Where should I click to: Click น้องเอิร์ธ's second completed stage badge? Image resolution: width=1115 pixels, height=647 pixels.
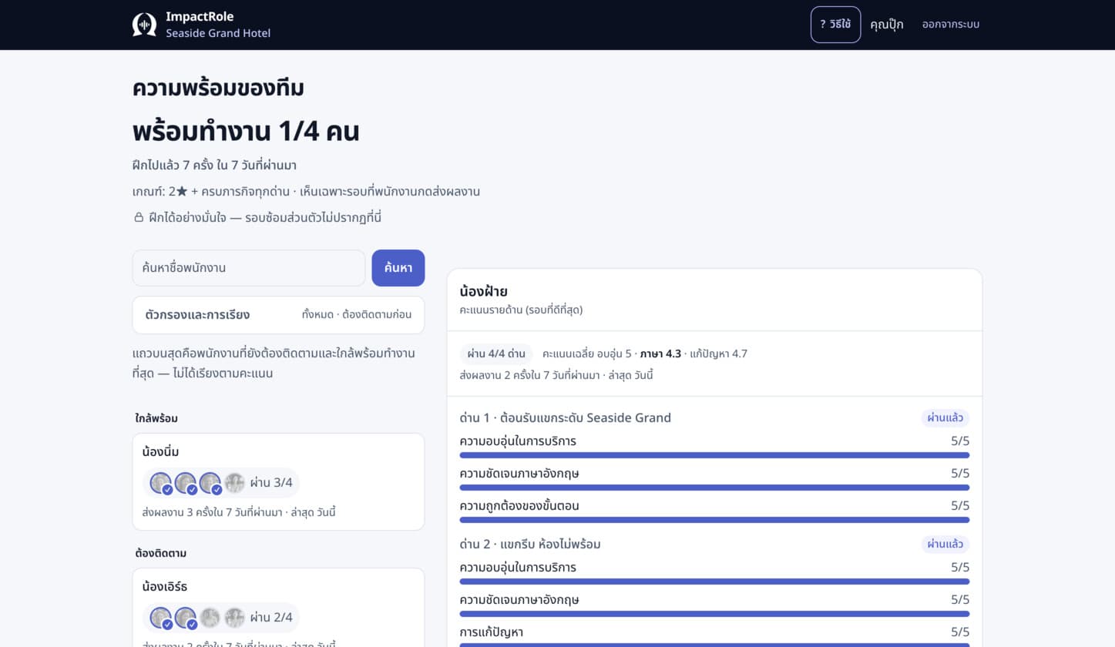(186, 618)
